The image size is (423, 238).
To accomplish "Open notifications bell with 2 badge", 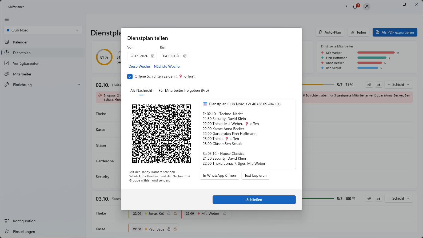I will pos(355,7).
